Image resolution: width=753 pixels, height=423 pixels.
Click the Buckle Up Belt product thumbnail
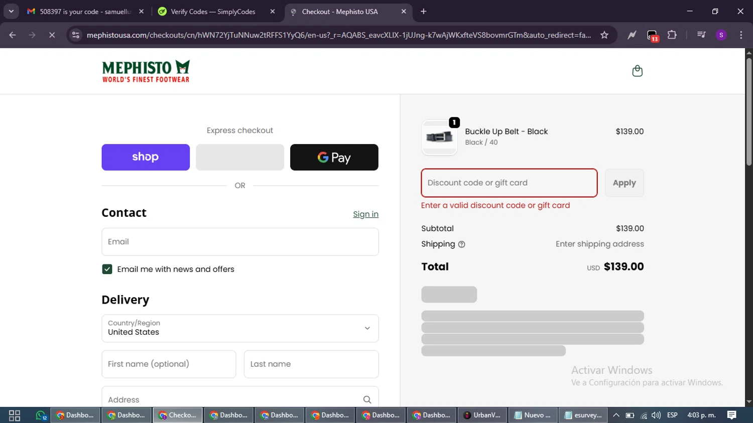439,137
